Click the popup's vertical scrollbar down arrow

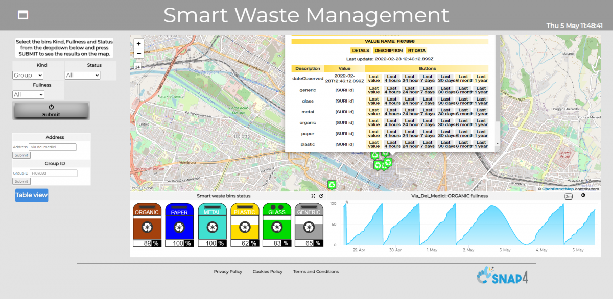click(x=498, y=144)
